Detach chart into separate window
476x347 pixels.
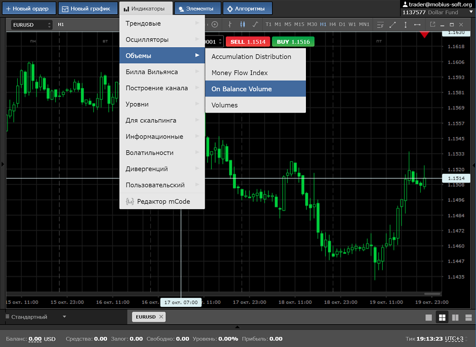tap(432, 24)
